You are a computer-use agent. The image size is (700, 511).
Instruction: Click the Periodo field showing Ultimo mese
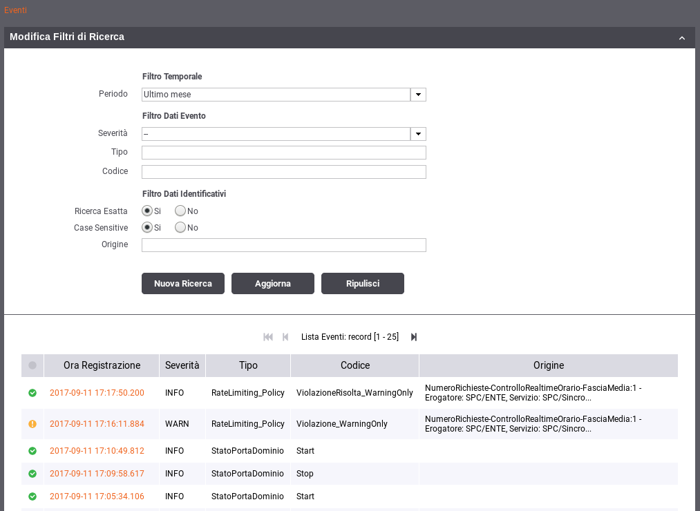(276, 95)
